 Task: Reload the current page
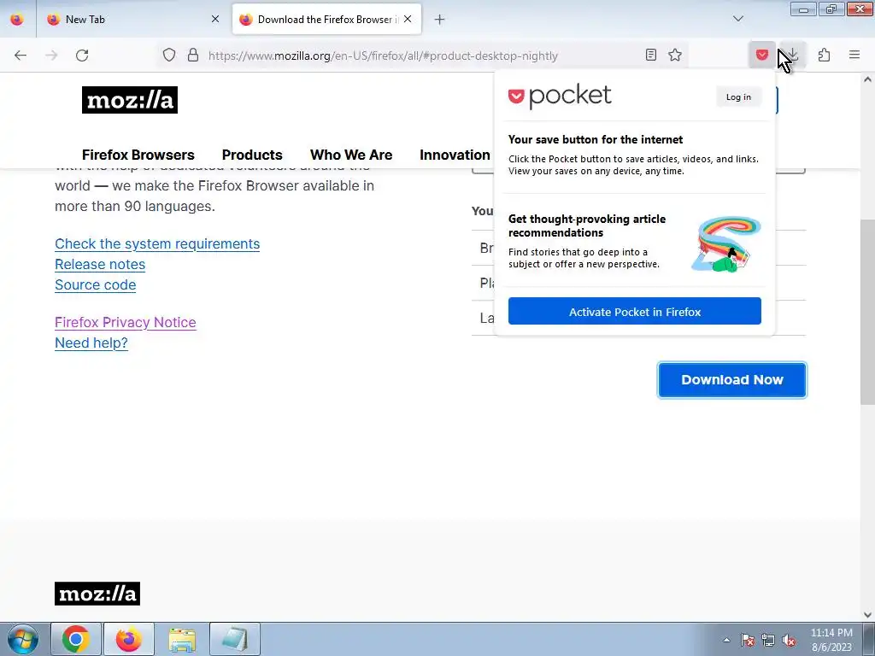click(82, 56)
